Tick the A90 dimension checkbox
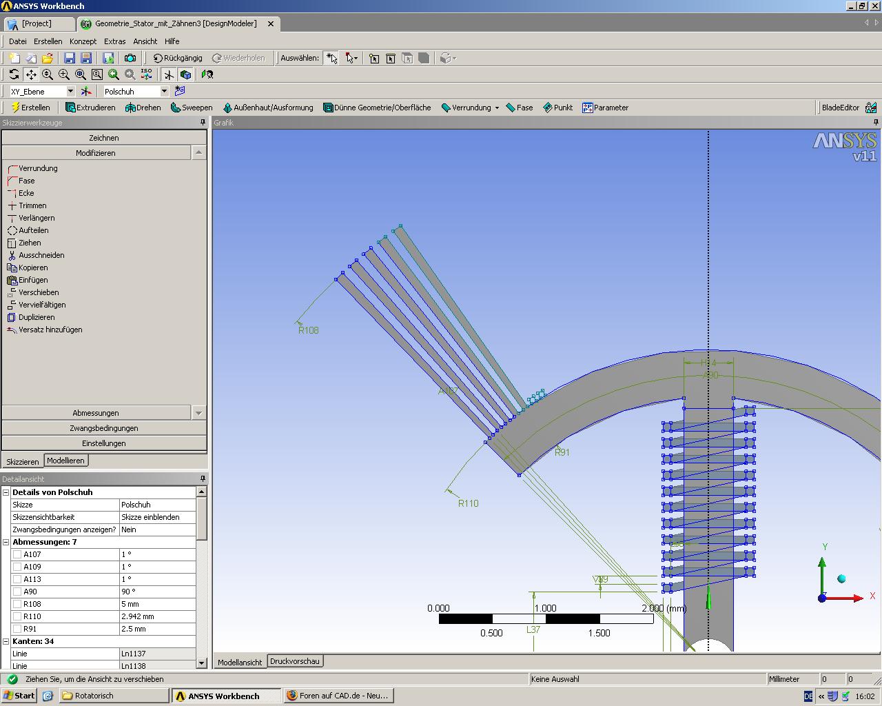The image size is (882, 706). tap(17, 592)
